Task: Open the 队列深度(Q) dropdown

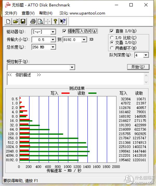Action: click(146, 55)
